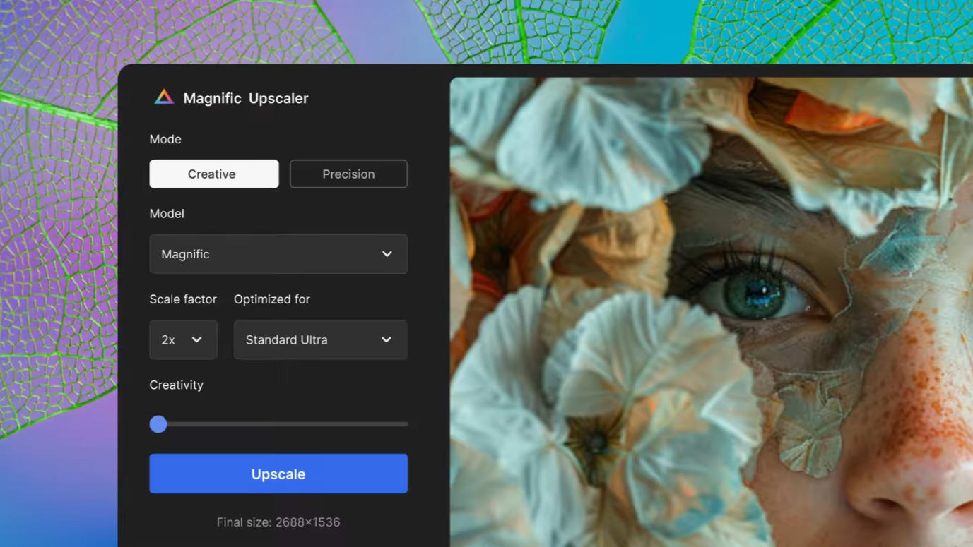Click the chevron next to 2x
973x547 pixels.
point(197,339)
